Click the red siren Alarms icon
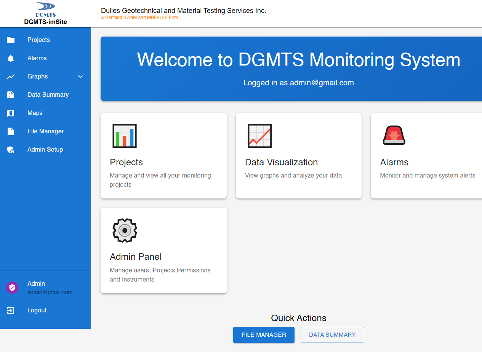The height and width of the screenshot is (352, 482). [394, 136]
